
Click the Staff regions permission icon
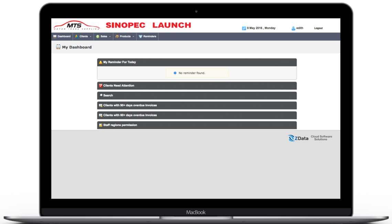[100, 125]
